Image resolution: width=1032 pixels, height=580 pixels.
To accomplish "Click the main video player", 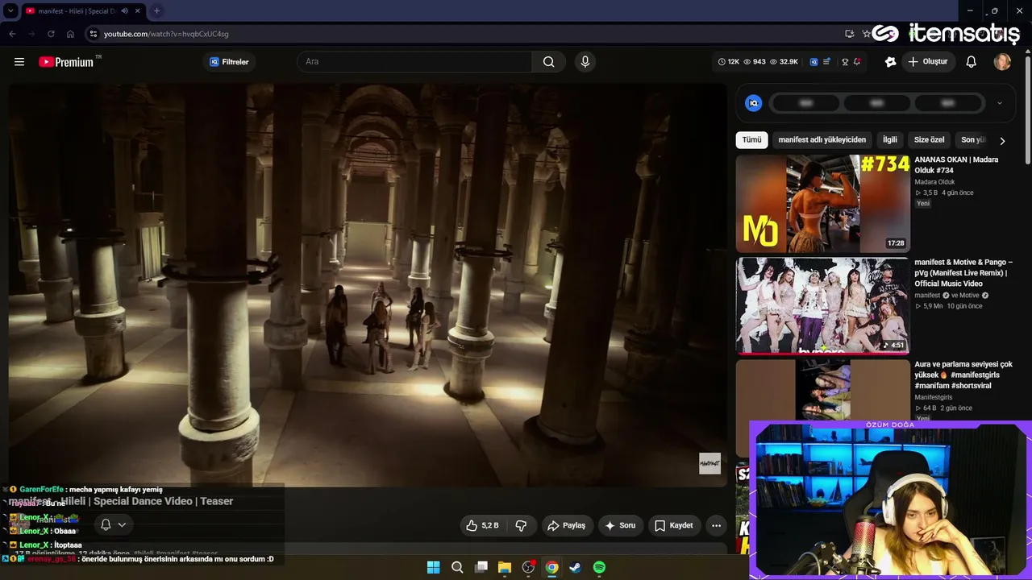I will 368,285.
